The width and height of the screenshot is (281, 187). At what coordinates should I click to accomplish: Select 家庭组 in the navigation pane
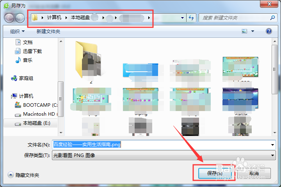click(26, 78)
